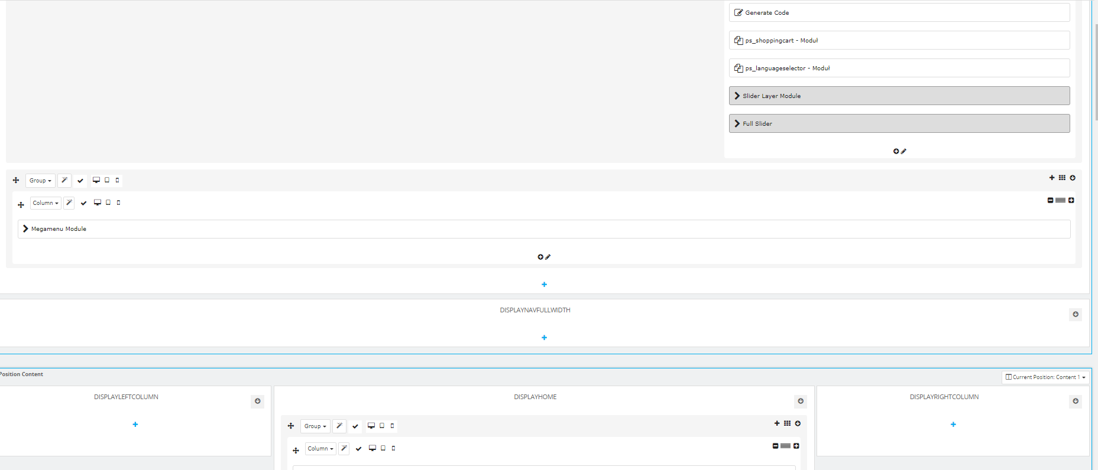The width and height of the screenshot is (1098, 470).
Task: Toggle phone visibility for the Megamenu group
Action: [x=117, y=180]
